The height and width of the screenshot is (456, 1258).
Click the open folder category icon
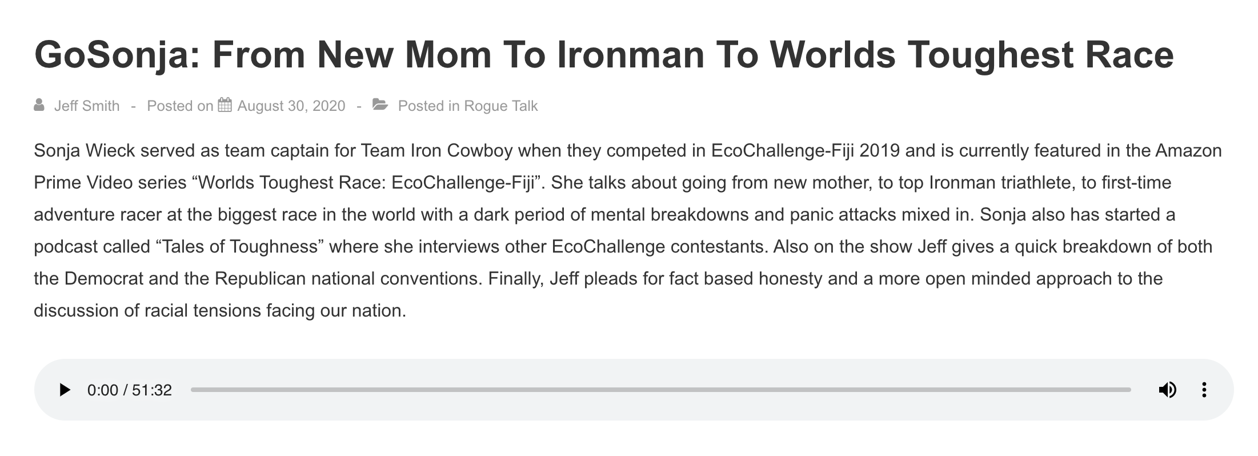380,105
